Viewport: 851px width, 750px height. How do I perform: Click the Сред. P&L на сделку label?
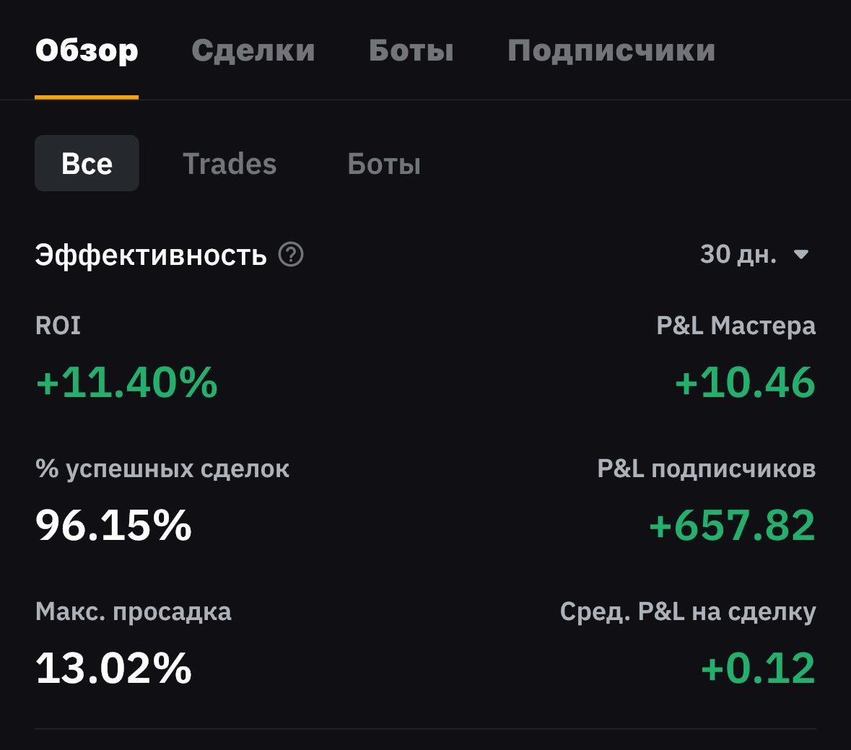[688, 612]
